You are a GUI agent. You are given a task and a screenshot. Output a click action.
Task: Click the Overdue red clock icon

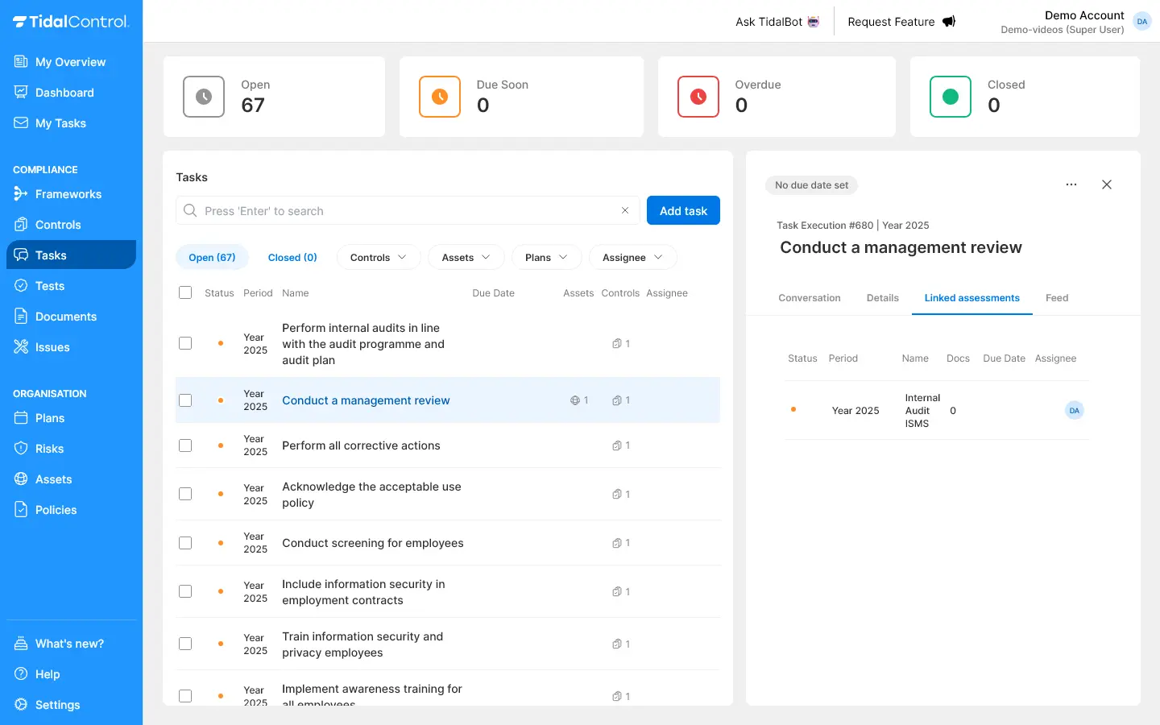coord(698,97)
